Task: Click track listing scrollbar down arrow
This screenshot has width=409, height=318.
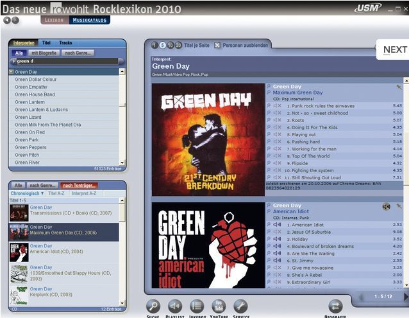Action: pyautogui.click(x=406, y=285)
